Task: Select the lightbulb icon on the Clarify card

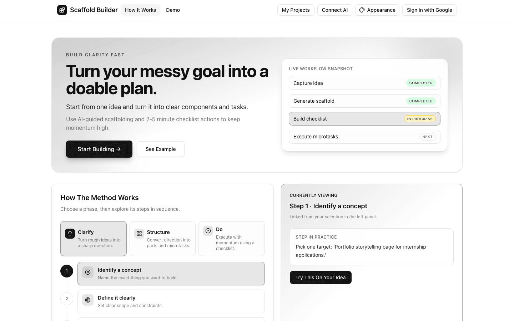Action: pos(70,233)
